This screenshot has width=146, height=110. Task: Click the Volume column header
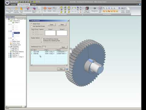coord(61,50)
